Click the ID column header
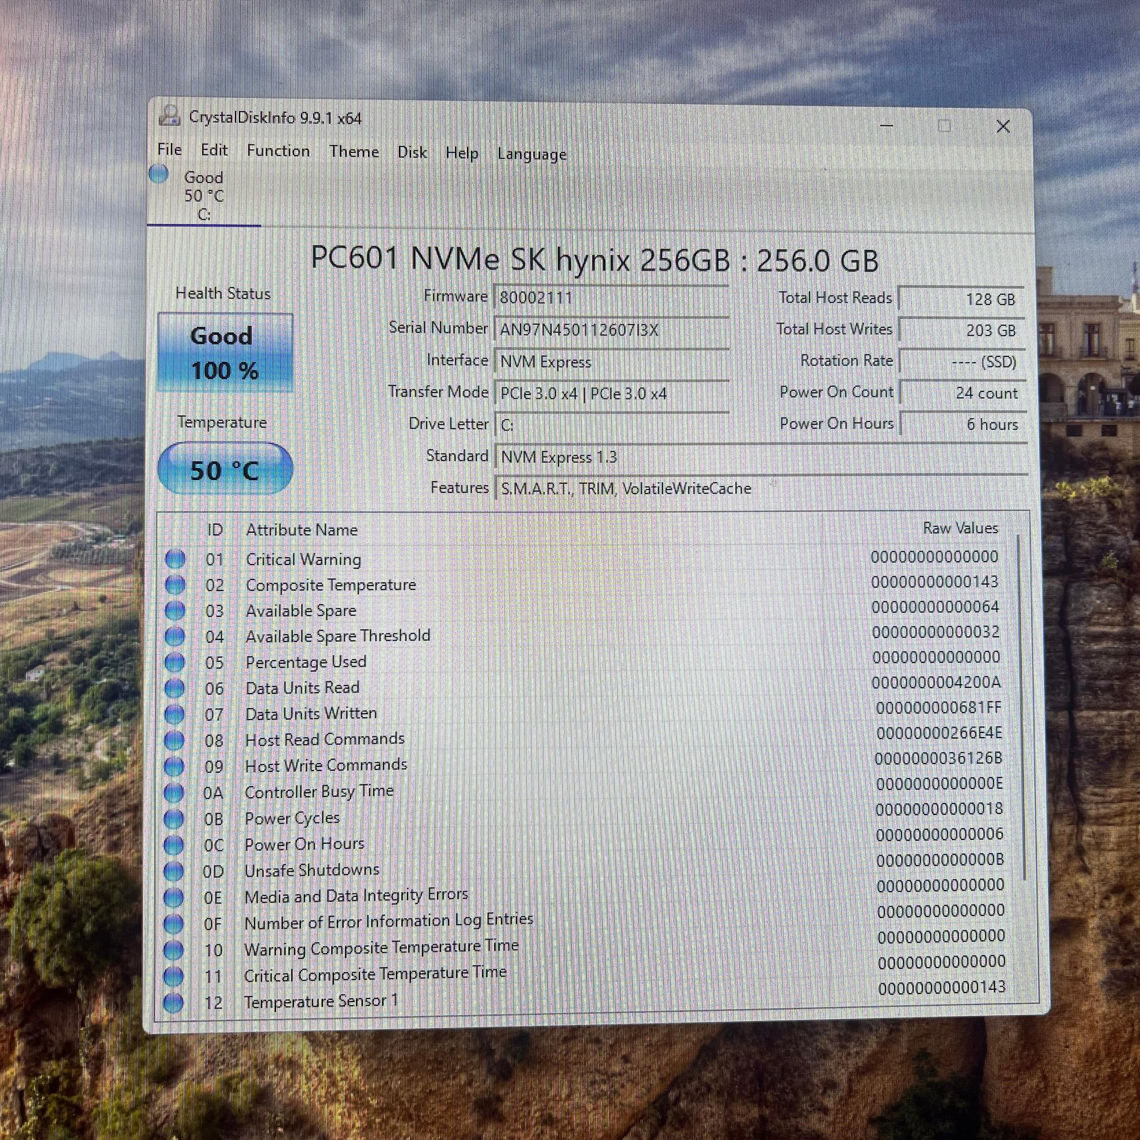1140x1140 pixels. click(215, 529)
